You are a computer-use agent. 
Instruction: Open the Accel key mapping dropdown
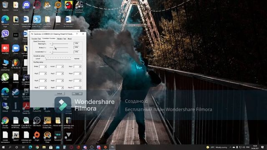tap(60, 67)
